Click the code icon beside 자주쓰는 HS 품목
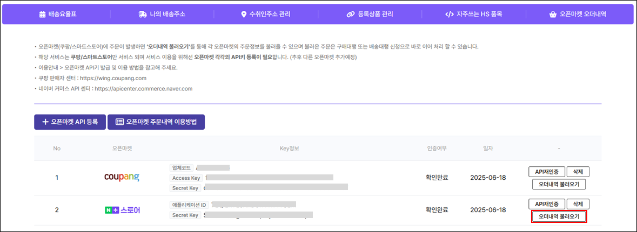Viewport: 637px width, 232px height. (x=449, y=15)
